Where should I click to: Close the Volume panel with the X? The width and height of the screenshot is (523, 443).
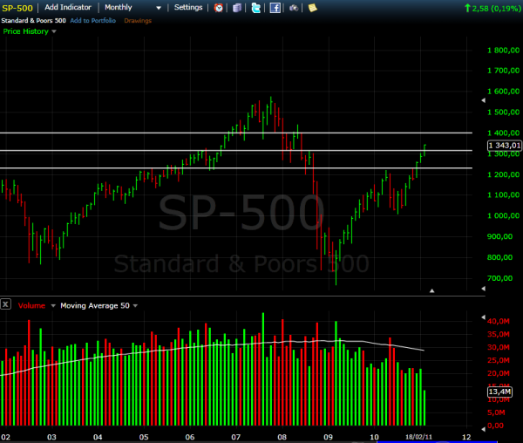[6, 304]
